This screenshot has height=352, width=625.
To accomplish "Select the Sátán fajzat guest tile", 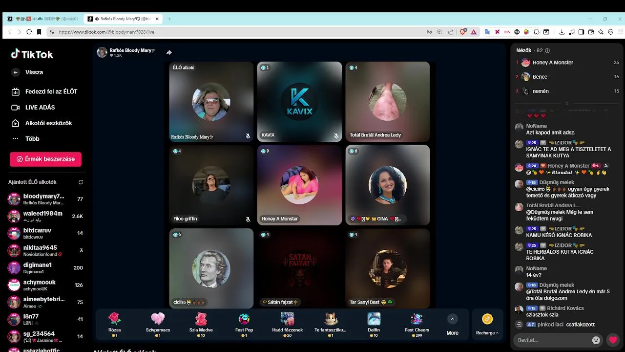I will (299, 268).
